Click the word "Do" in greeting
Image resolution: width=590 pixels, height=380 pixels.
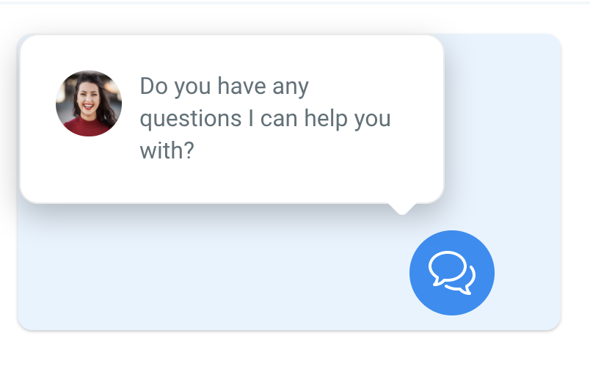point(154,86)
